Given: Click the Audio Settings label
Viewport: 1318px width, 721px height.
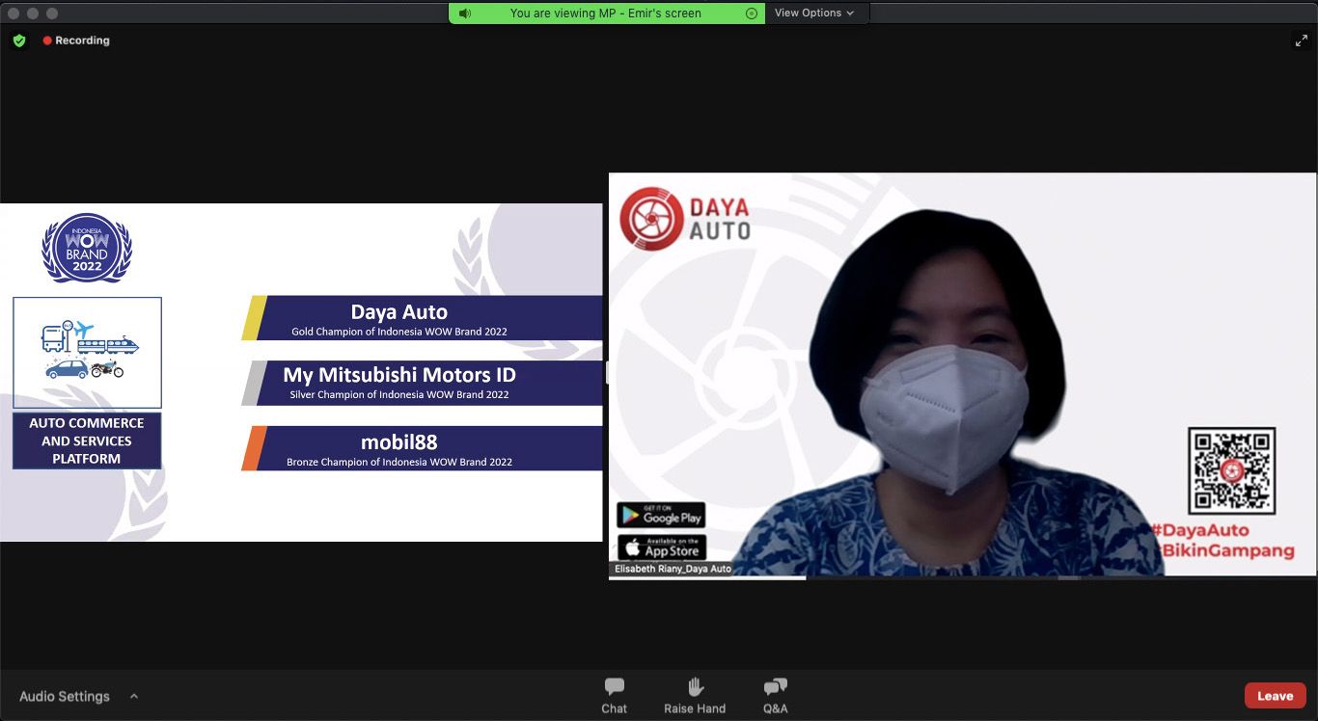Looking at the screenshot, I should [65, 696].
